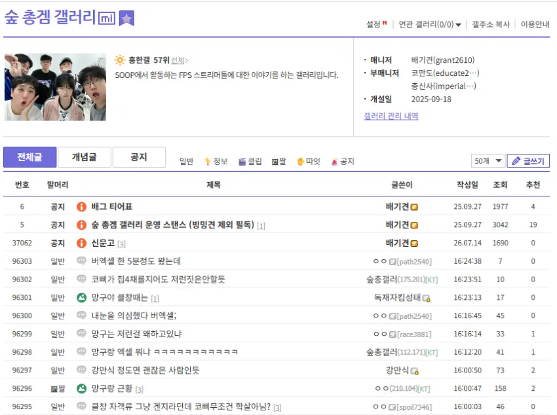Open post 망구야 클창때는
Screen dimensions: 557x415
coord(119,297)
